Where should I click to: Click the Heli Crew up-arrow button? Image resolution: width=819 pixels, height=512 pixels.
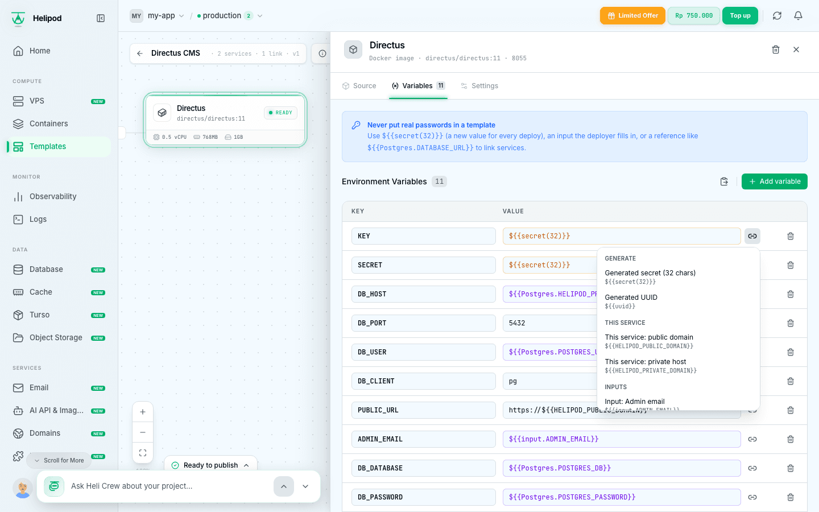point(284,486)
